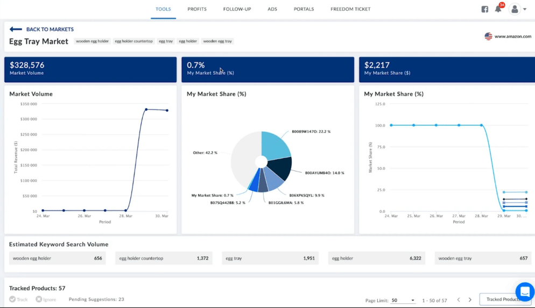Select the egg tray keyword tag
This screenshot has width=535, height=308.
166,41
